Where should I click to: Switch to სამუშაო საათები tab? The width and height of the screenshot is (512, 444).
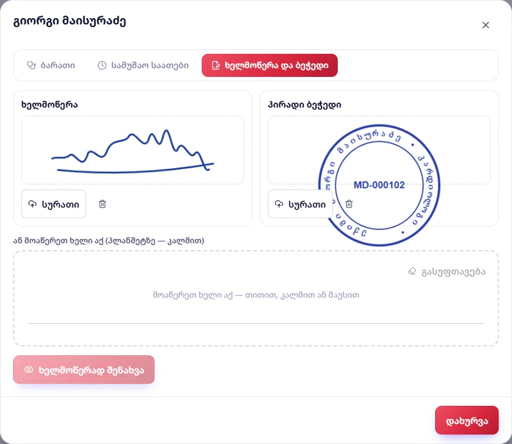(x=143, y=66)
